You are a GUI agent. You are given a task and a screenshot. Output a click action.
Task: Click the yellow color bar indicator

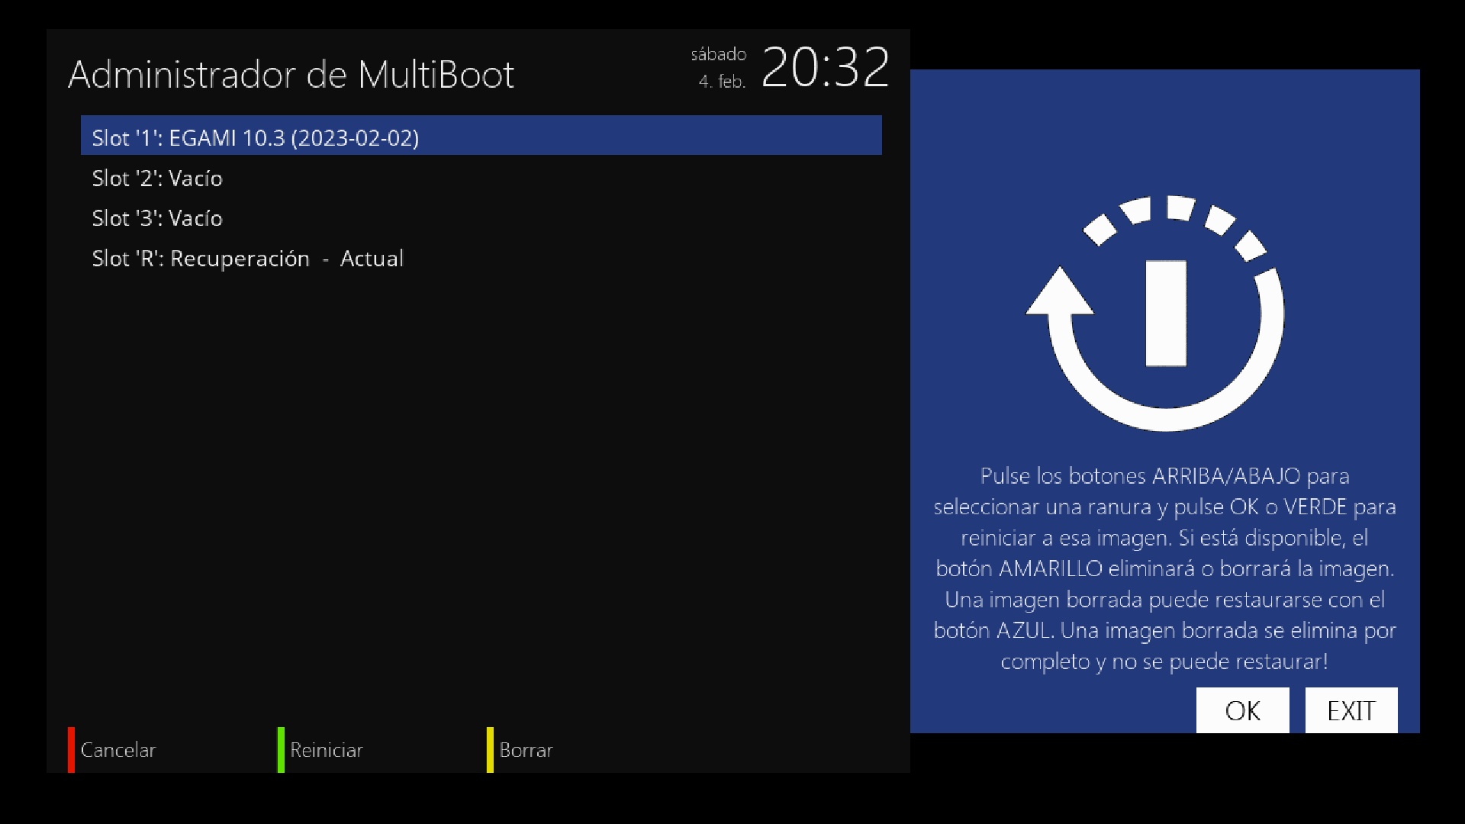click(490, 750)
